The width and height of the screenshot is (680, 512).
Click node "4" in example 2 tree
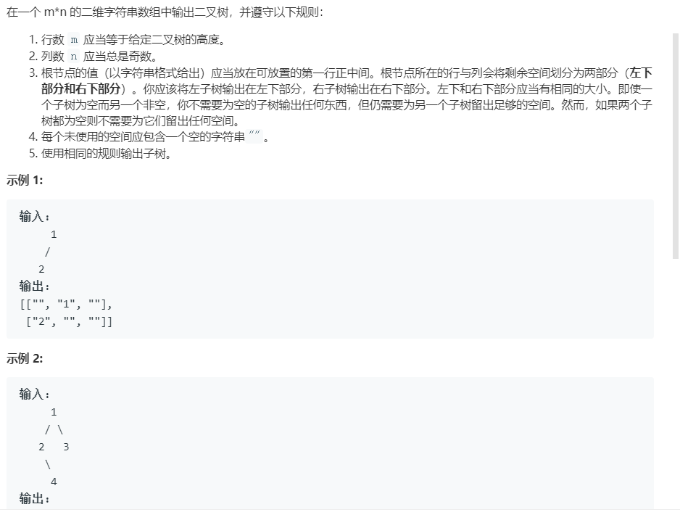coord(54,482)
